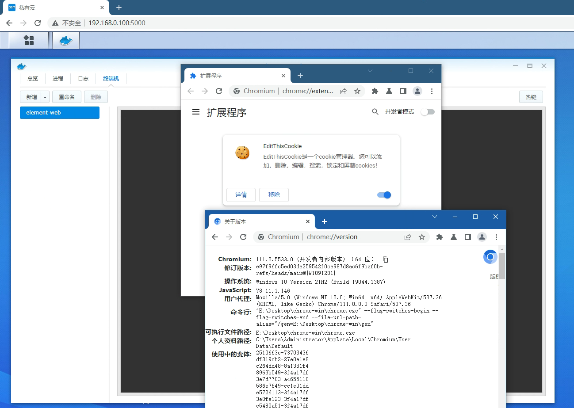Viewport: 574px width, 408px height.
Task: Toggle side panel in 关于版本 window
Action: click(467, 237)
